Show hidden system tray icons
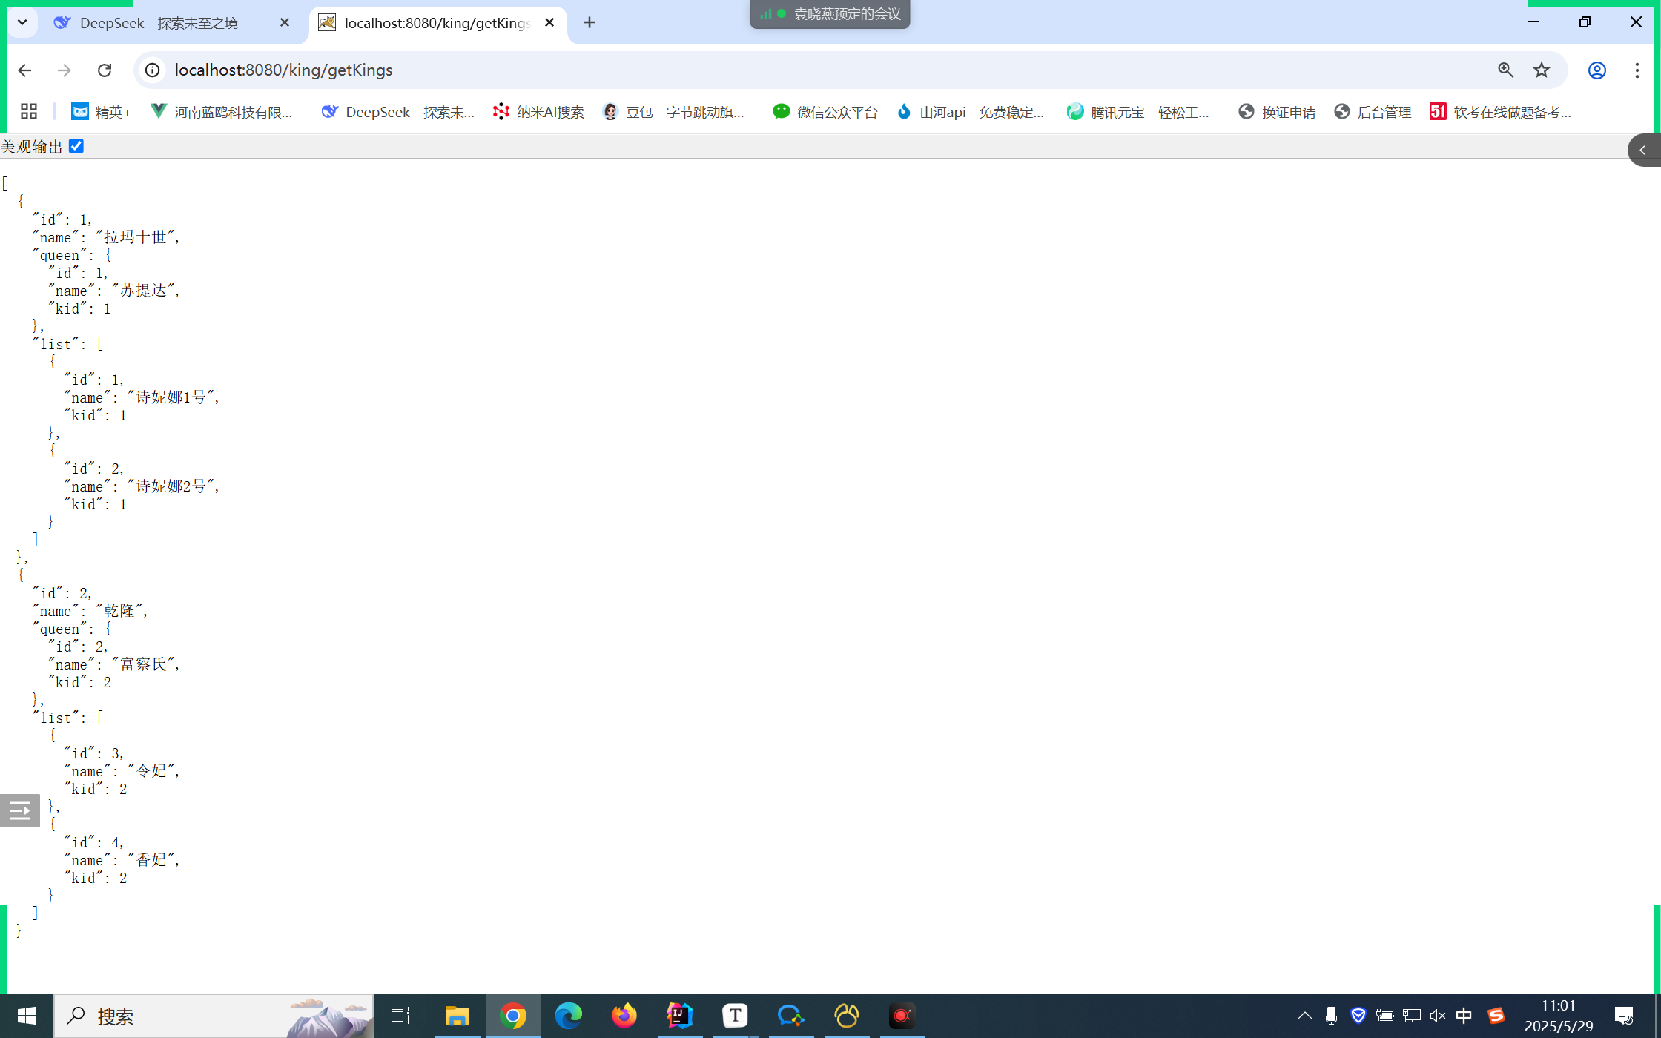Screen dimensions: 1661x1038 pos(1304,1015)
